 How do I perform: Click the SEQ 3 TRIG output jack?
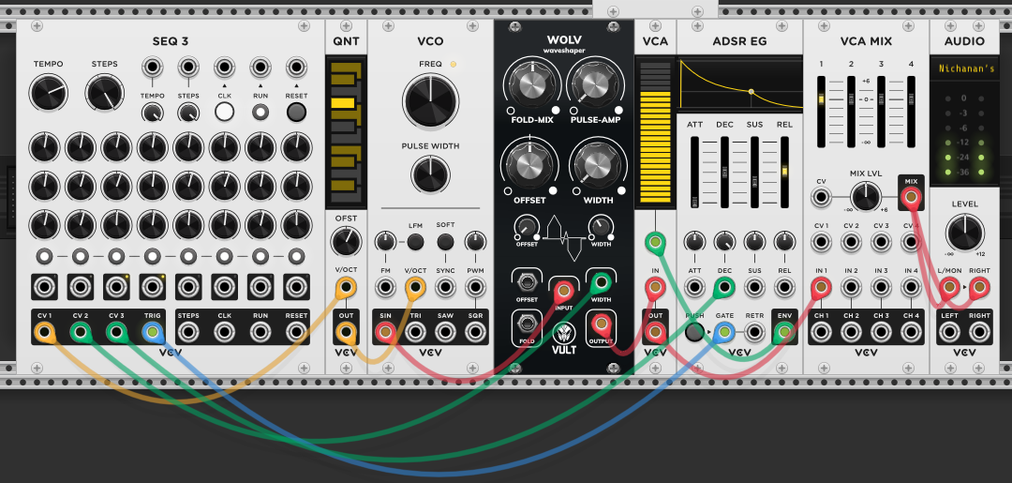153,333
